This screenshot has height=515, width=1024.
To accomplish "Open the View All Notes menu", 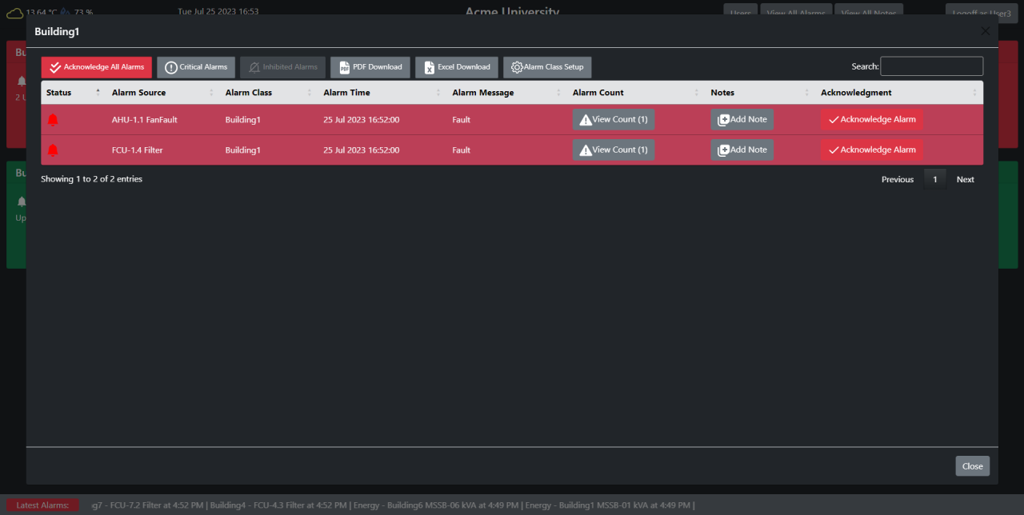I will (869, 13).
